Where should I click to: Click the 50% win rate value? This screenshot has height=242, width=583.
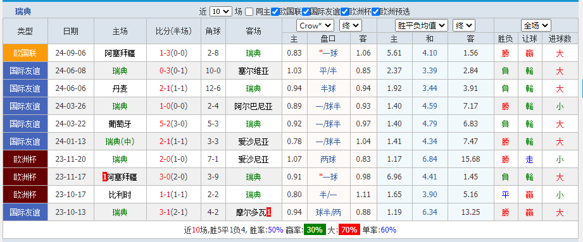(x=275, y=230)
